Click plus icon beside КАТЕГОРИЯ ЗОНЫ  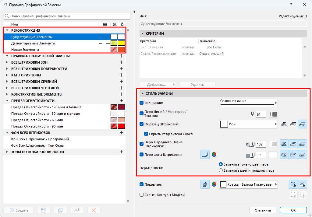click(121, 75)
